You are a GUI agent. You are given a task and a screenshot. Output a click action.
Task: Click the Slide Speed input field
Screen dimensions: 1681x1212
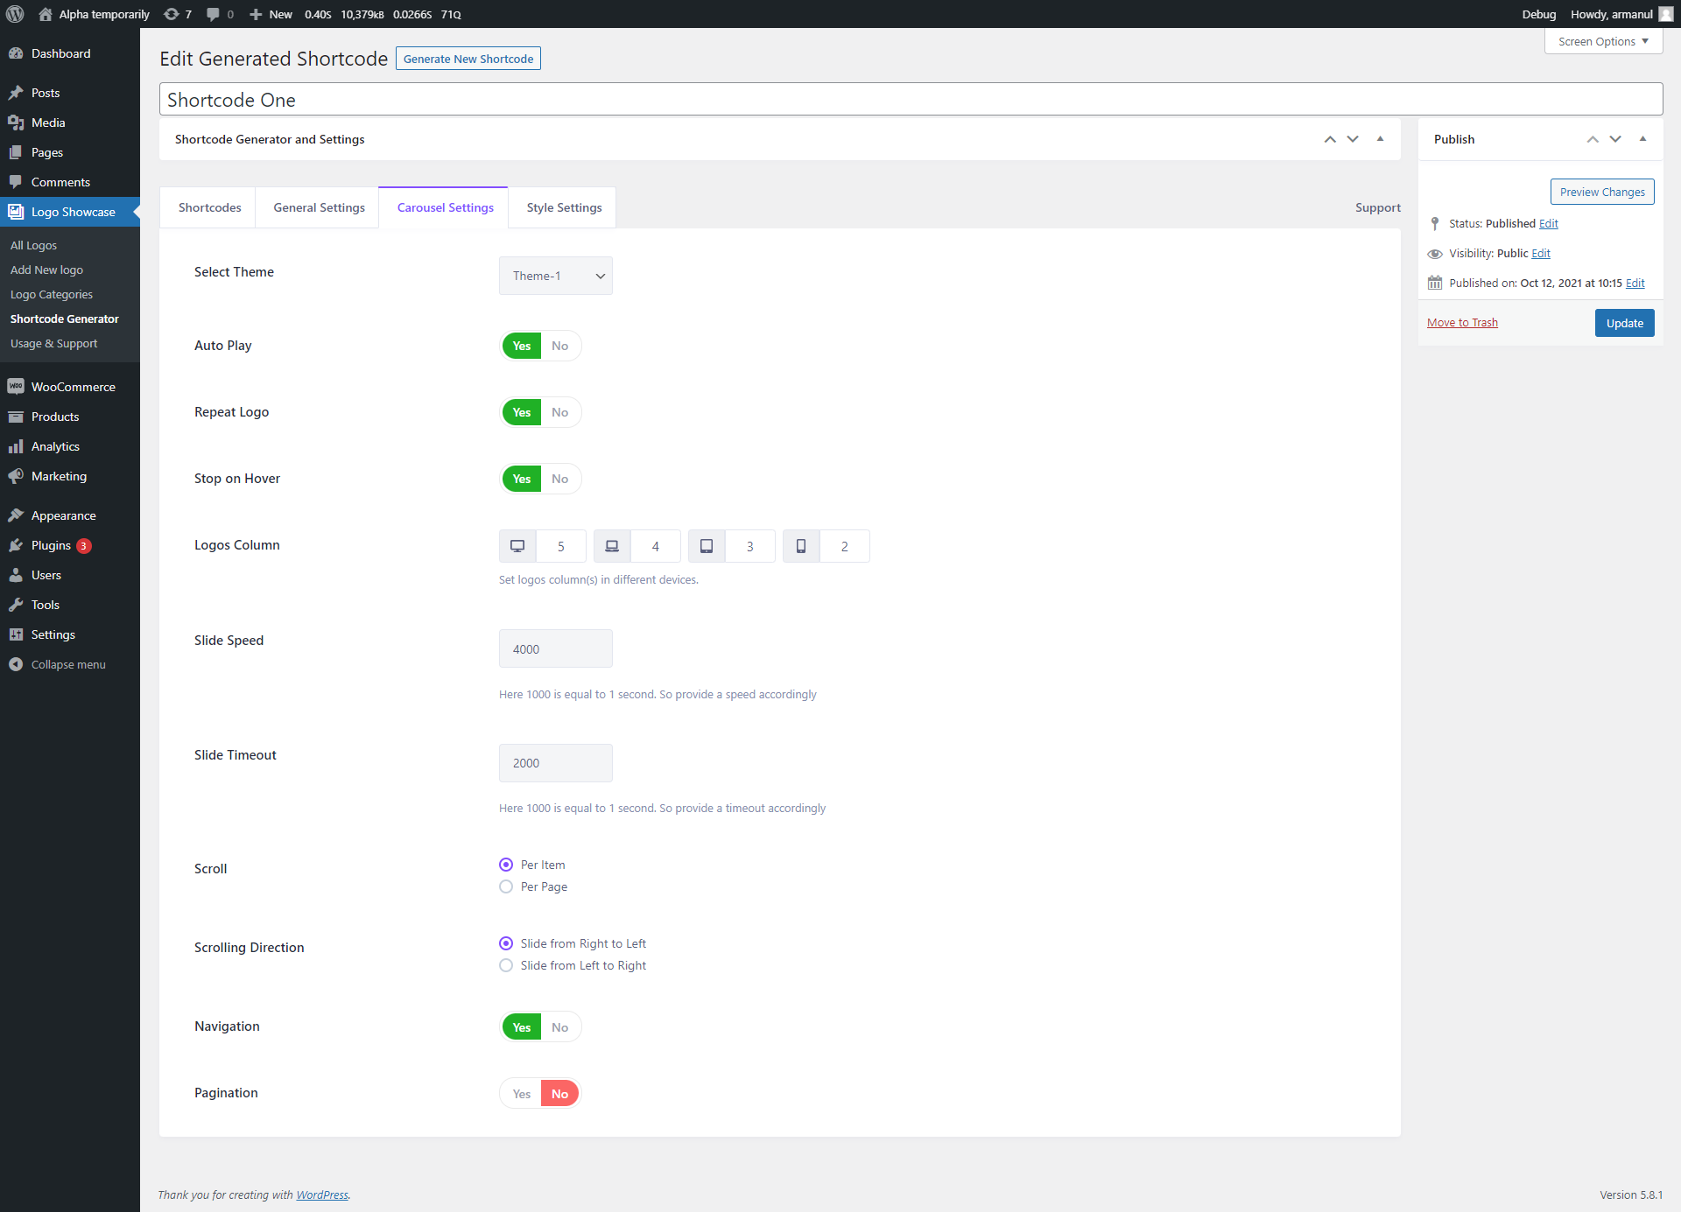click(555, 648)
